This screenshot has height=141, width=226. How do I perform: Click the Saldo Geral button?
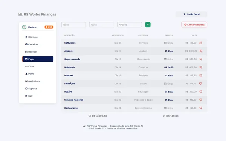(x=191, y=14)
